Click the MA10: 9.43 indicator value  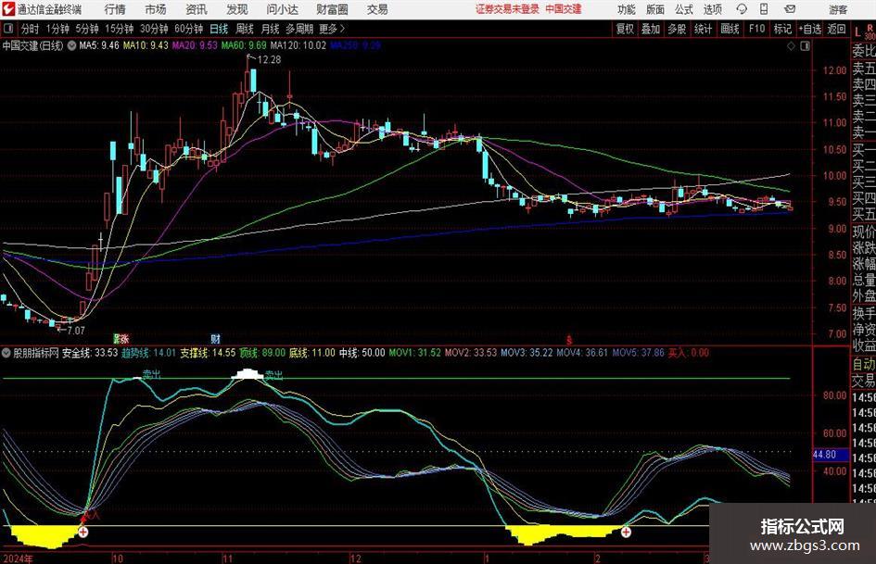click(146, 45)
